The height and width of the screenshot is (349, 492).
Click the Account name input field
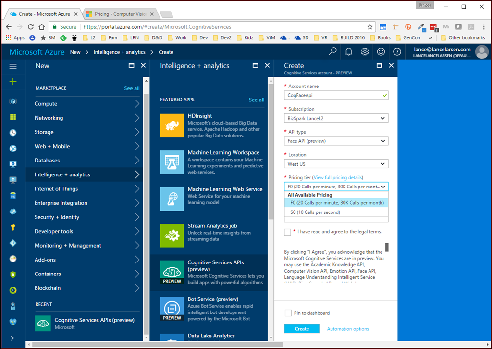click(x=336, y=95)
